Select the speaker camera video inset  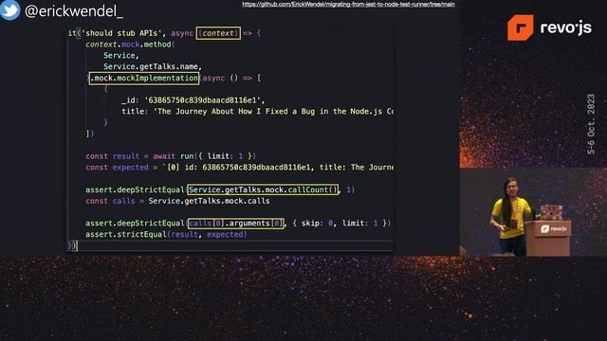[x=533, y=211]
